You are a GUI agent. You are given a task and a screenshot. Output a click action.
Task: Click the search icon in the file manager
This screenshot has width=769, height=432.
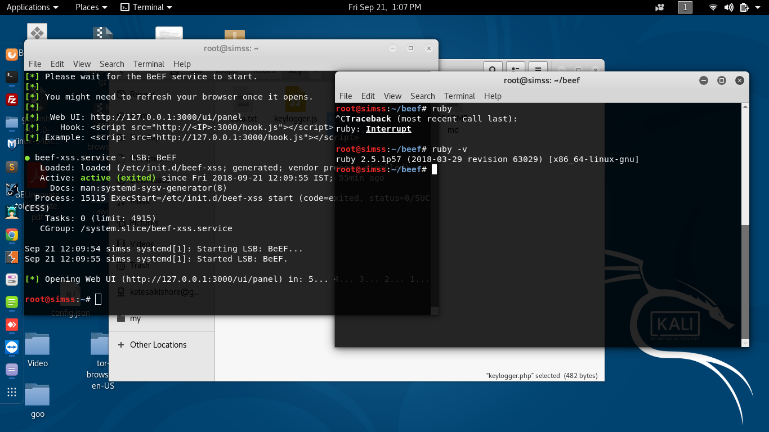point(493,69)
